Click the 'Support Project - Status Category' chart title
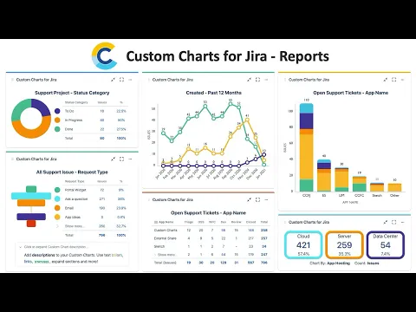The height and width of the screenshot is (312, 416). [72, 93]
